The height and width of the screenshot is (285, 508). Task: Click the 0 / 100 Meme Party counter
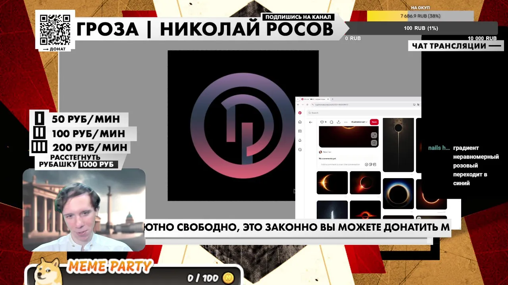(204, 278)
